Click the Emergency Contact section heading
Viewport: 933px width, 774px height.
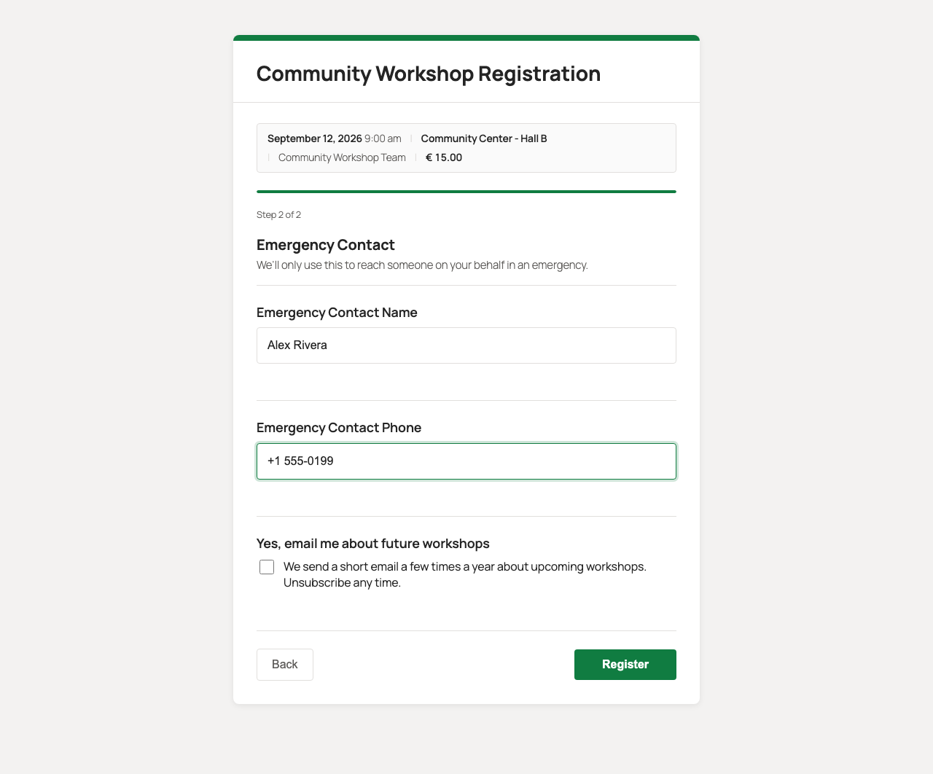[326, 245]
